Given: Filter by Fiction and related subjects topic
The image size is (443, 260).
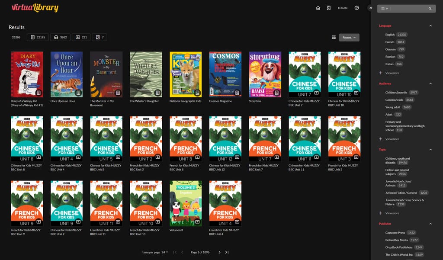Looking at the screenshot, I should pyautogui.click(x=397, y=172).
